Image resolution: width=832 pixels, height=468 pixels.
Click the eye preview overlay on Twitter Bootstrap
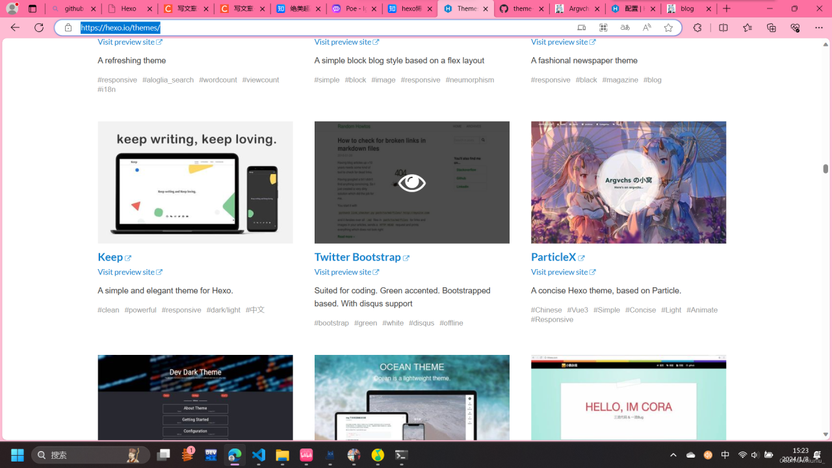coord(411,183)
